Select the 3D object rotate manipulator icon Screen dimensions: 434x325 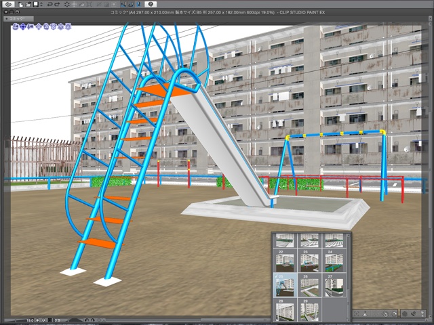coord(46,26)
